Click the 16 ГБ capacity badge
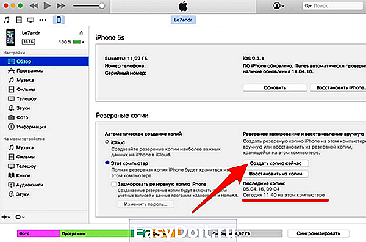Viewport: 366px width, 242px height. tap(29, 42)
